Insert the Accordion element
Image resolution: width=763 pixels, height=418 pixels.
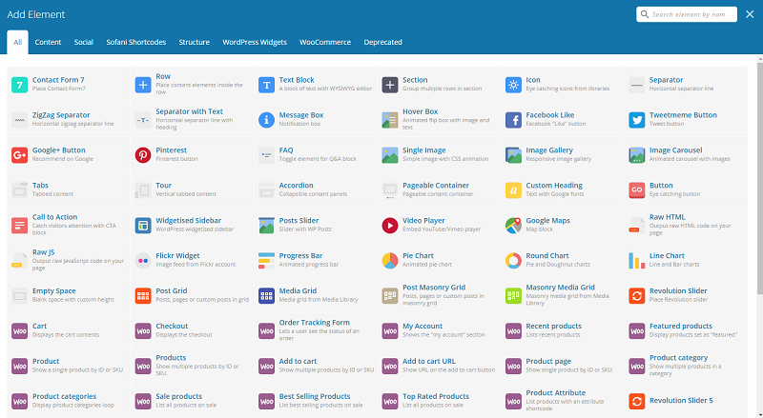pos(316,189)
